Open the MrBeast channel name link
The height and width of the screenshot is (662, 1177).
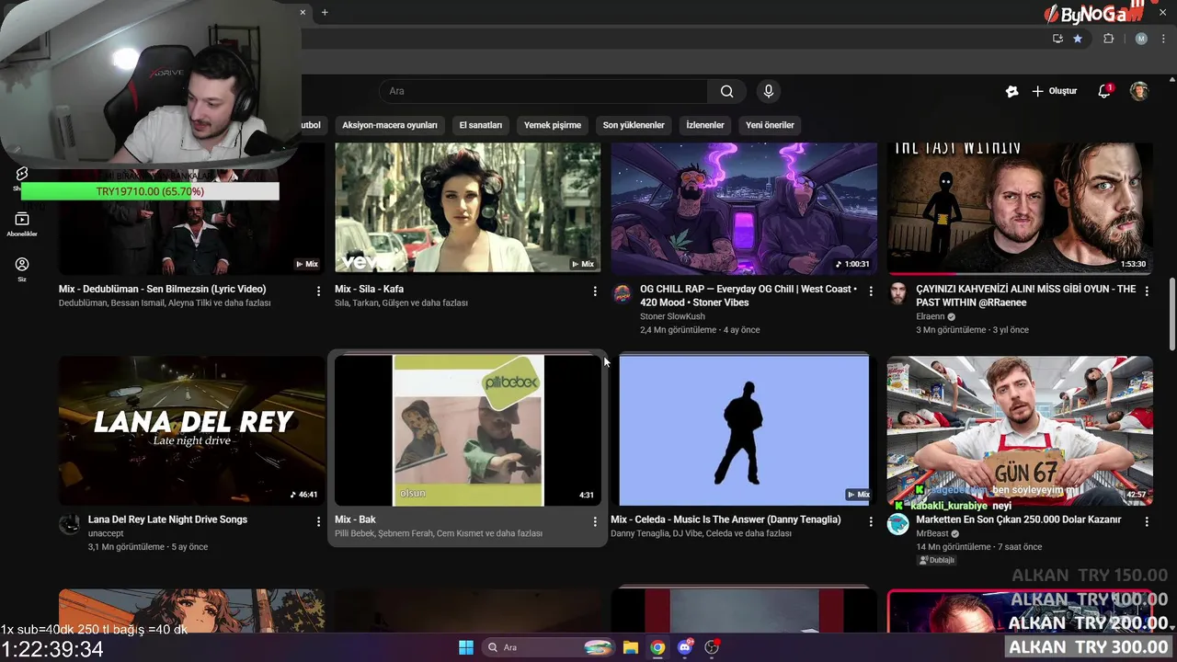(x=931, y=533)
